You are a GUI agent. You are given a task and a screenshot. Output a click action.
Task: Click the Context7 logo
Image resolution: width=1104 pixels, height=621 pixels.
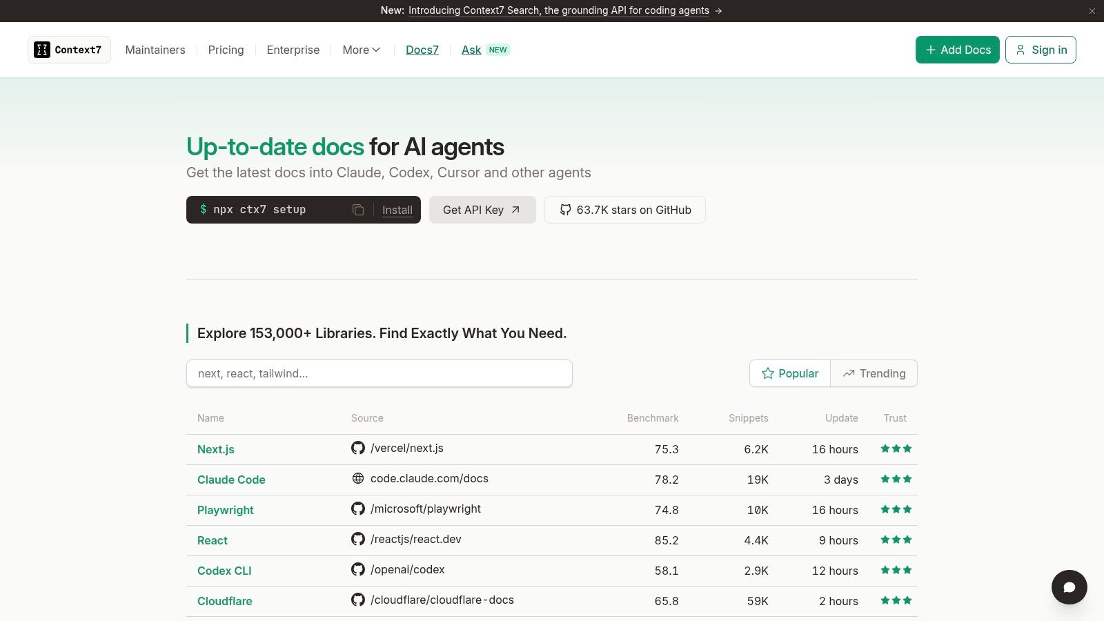point(69,50)
